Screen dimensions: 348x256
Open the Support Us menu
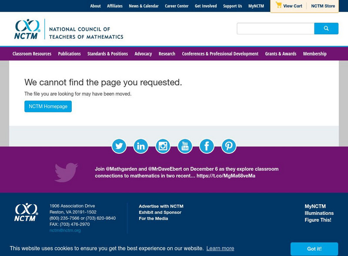tap(233, 6)
